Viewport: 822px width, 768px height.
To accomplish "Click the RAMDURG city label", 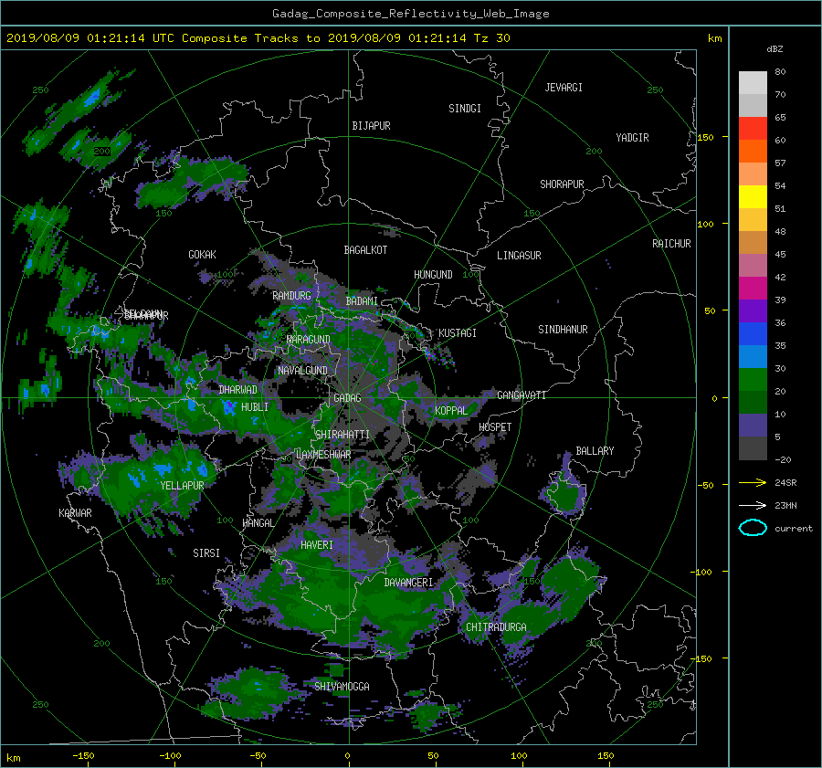I will (x=291, y=296).
